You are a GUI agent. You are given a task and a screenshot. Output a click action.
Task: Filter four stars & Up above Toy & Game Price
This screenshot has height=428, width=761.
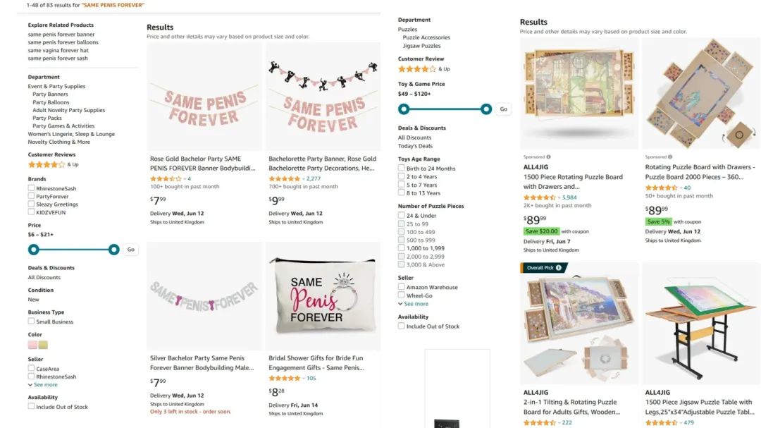[x=416, y=69]
